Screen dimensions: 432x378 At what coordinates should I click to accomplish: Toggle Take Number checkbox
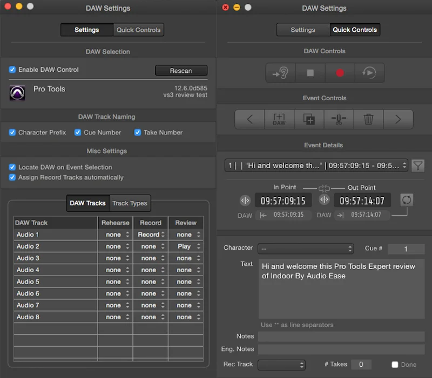(x=138, y=132)
